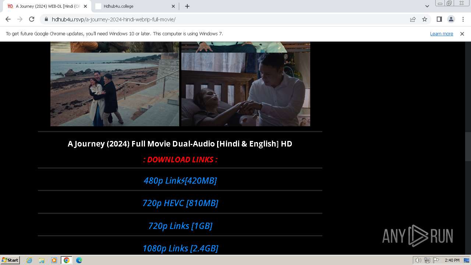Click the hospital bedside screenshot thumbnail
The image size is (471, 265).
246,89
